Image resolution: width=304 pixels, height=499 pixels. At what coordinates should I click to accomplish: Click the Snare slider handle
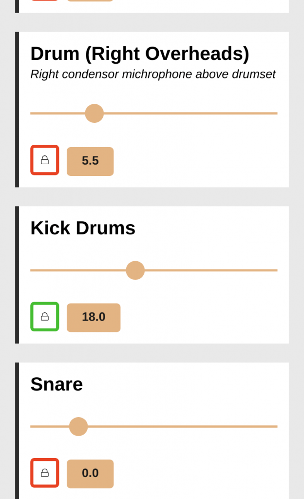click(78, 426)
